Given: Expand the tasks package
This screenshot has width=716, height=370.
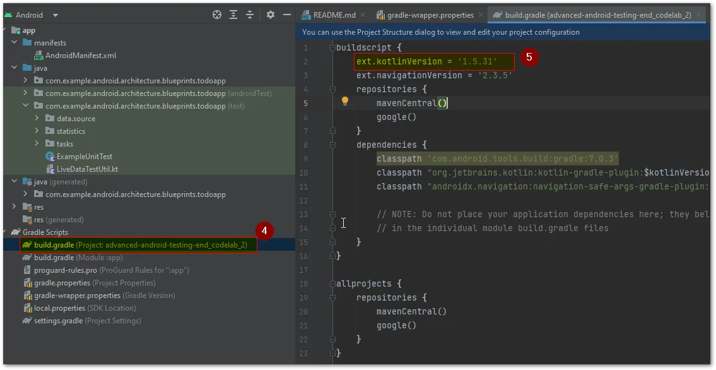Looking at the screenshot, I should pyautogui.click(x=37, y=144).
